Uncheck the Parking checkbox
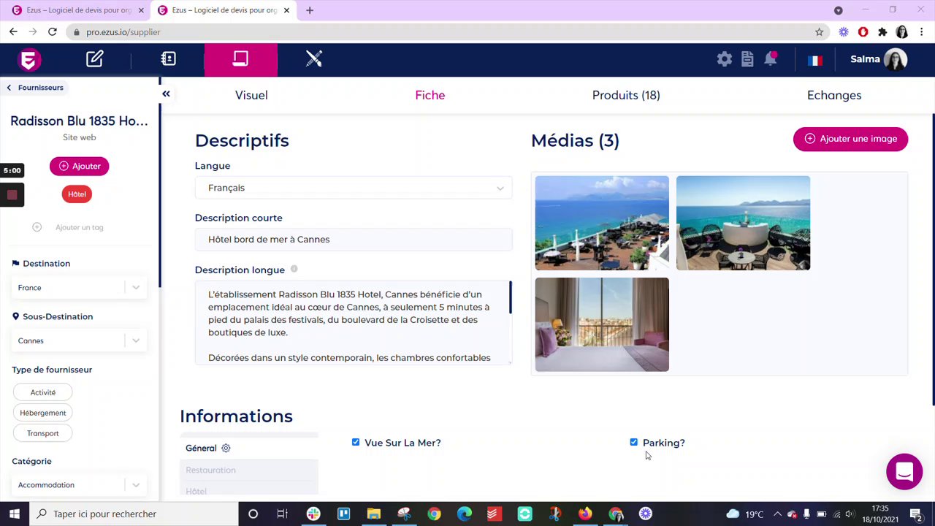935x526 pixels. tap(633, 442)
